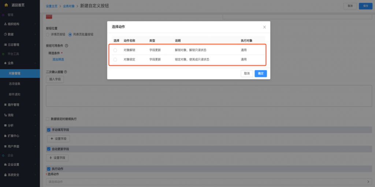Close the 选择动作 dialog with the X

264,27
